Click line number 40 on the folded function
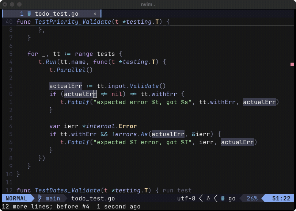Image resolution: width=296 pixels, height=211 pixels. click(9, 22)
